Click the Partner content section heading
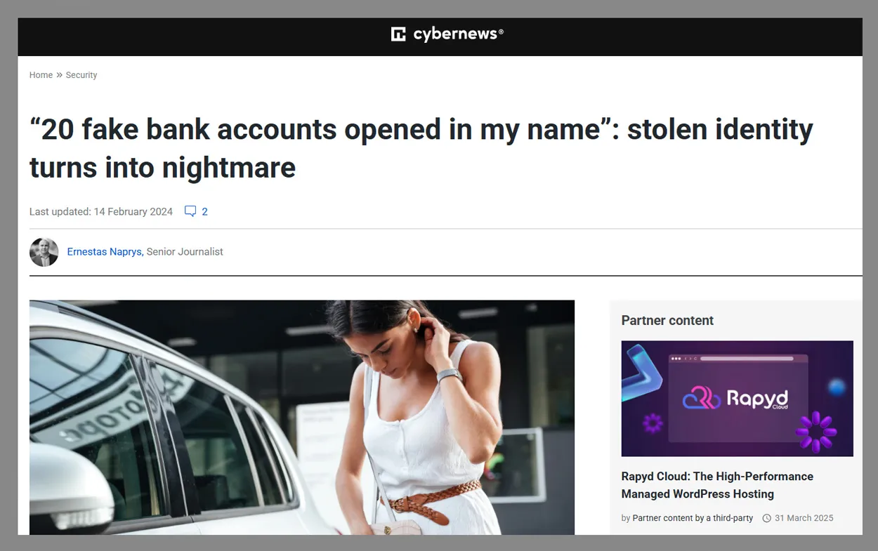Viewport: 878px width, 551px height. click(667, 321)
